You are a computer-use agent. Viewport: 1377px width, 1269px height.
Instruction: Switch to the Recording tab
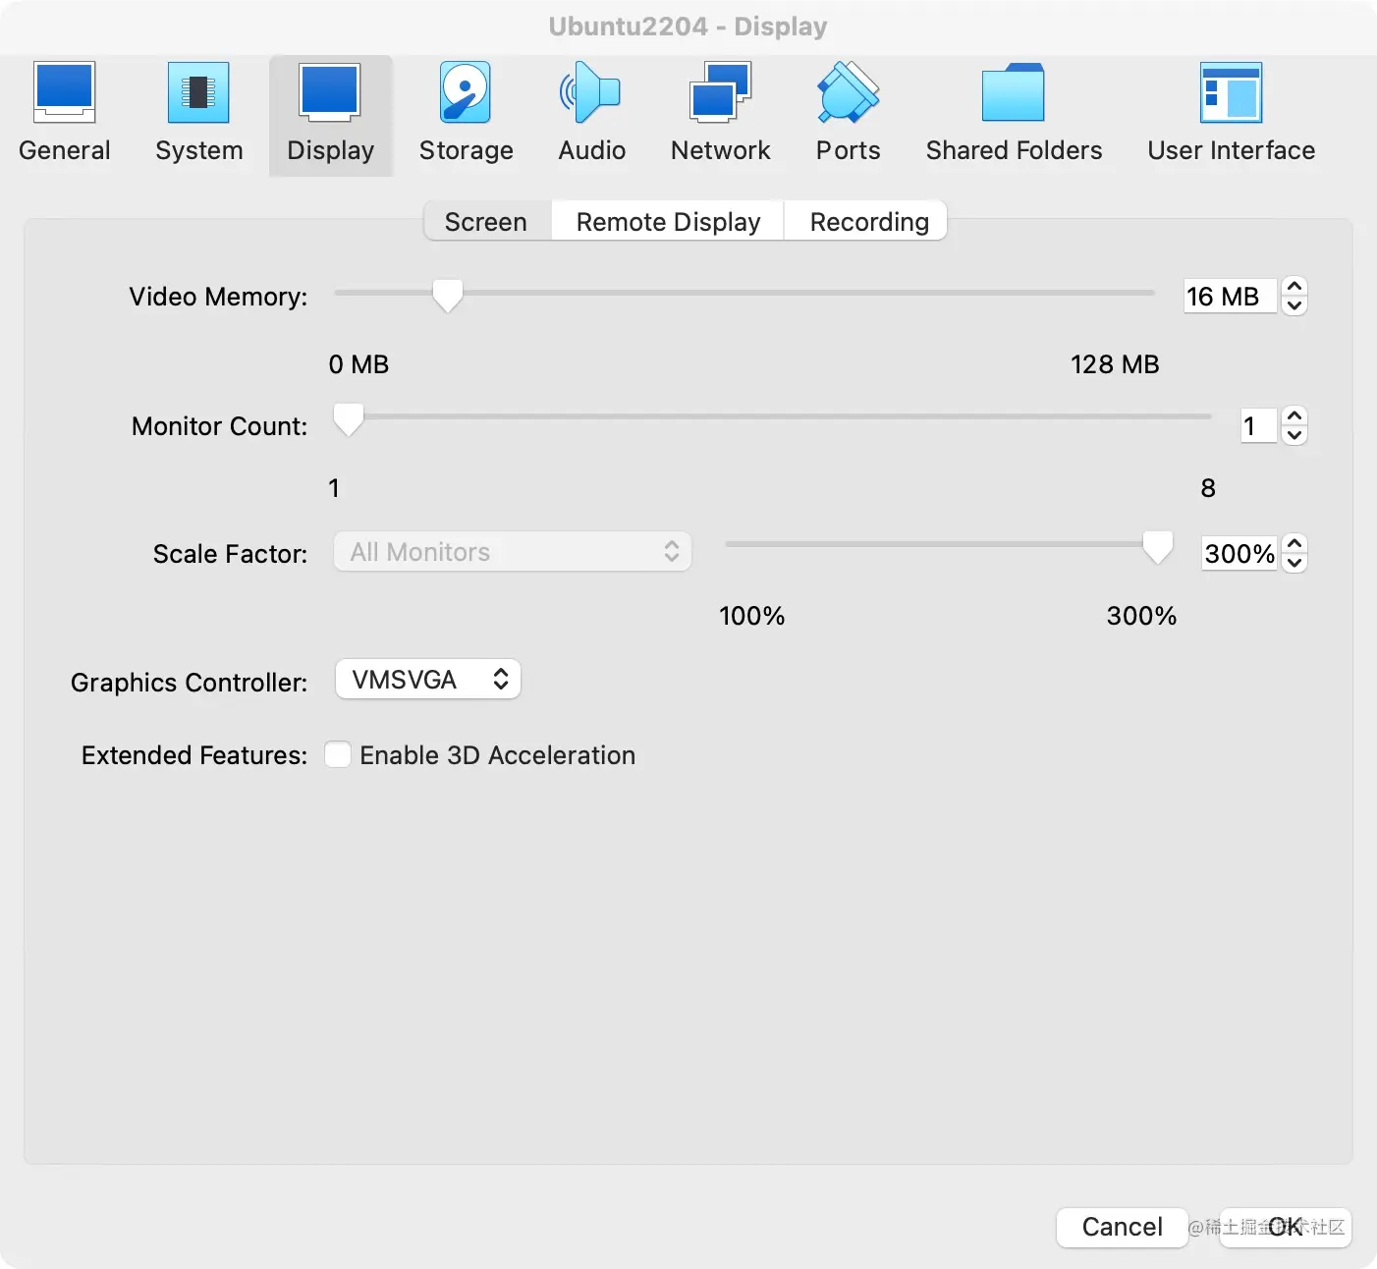(868, 221)
